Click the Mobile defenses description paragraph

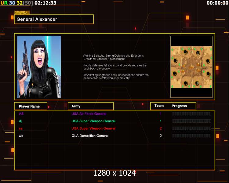(x=115, y=67)
